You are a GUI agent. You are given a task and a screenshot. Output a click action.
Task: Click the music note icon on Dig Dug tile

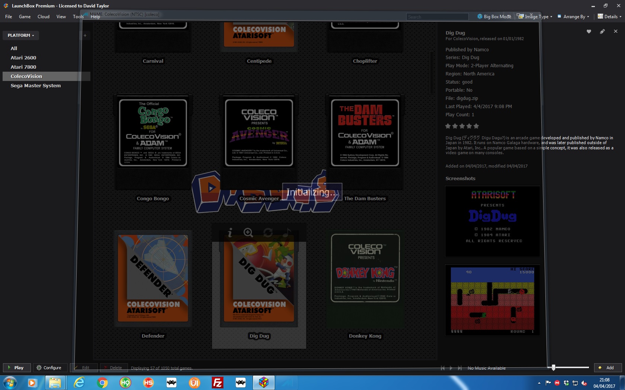(x=287, y=233)
